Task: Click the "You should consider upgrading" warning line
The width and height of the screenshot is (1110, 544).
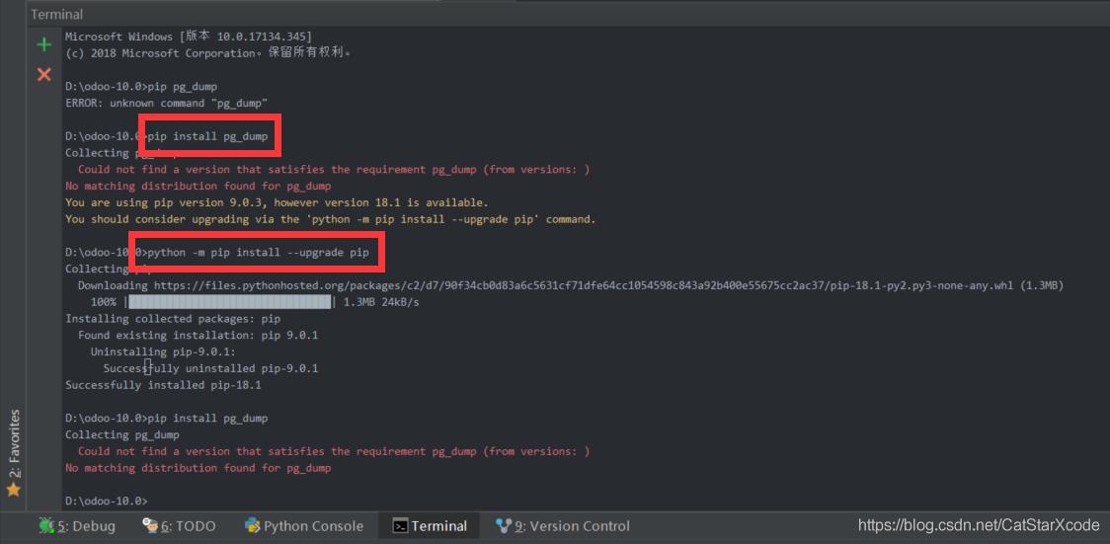Action: 331,219
